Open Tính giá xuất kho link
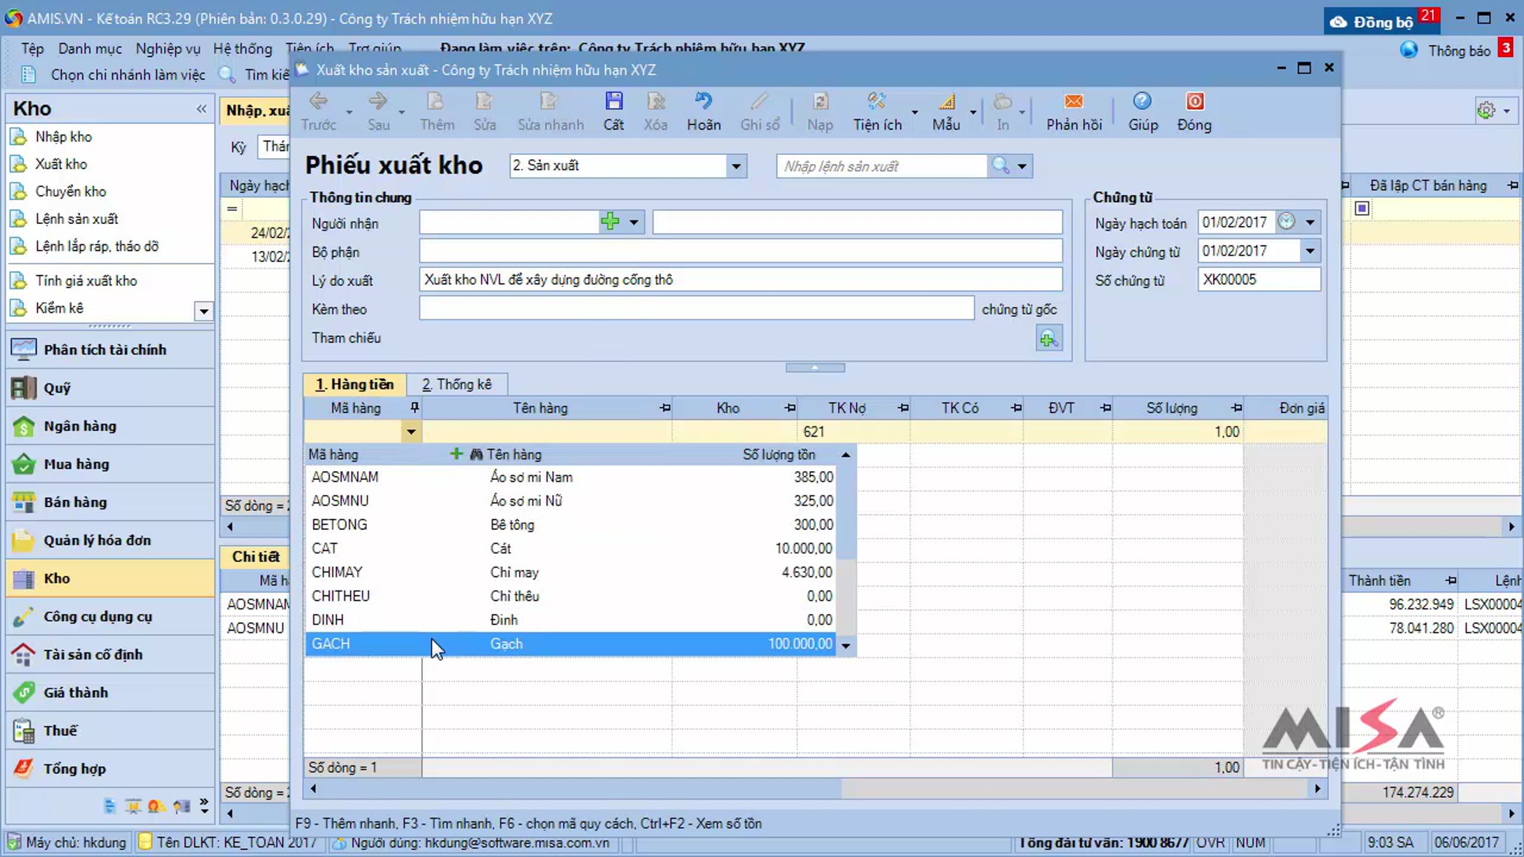The height and width of the screenshot is (857, 1524). (86, 281)
